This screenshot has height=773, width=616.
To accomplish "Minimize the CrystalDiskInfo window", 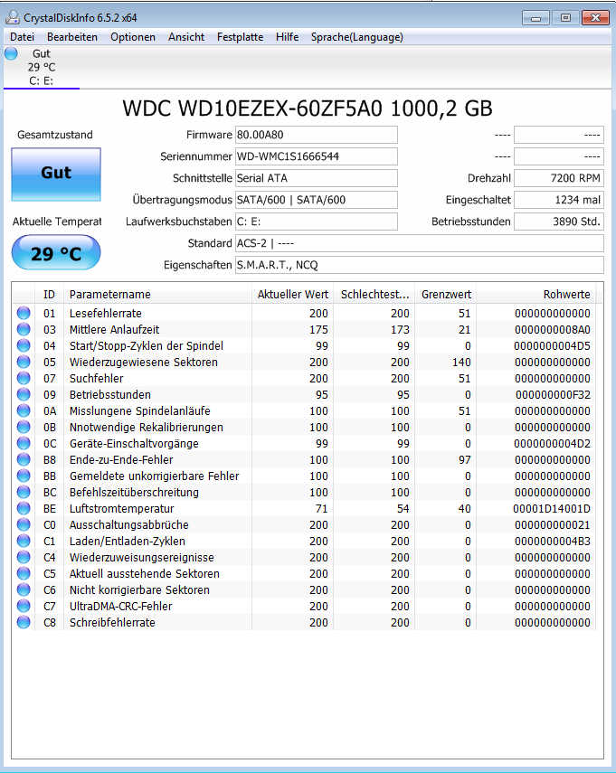I will pos(535,18).
